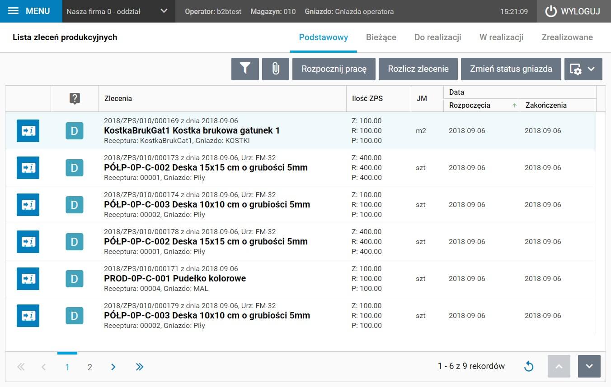Open the hamburger MENU button
The height and width of the screenshot is (387, 611).
(x=31, y=11)
